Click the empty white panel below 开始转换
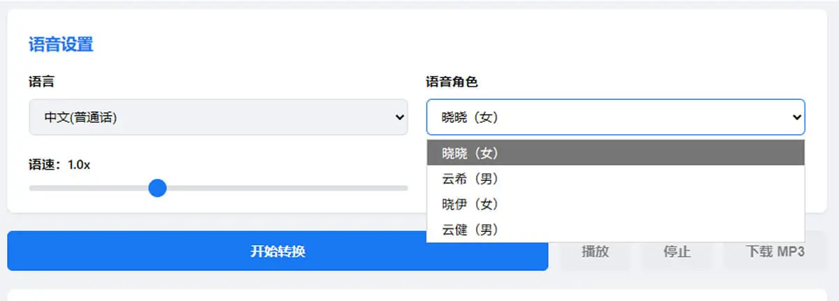The width and height of the screenshot is (839, 301). 417,295
